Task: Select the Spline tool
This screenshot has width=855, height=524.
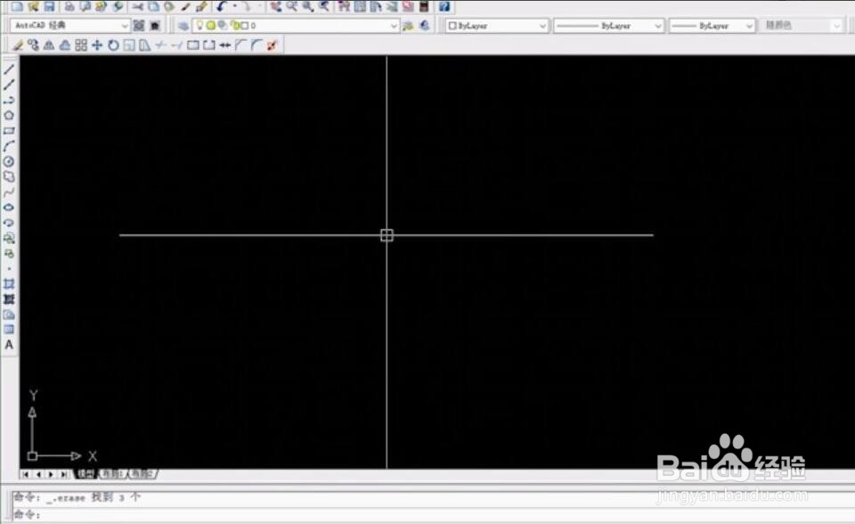Action: (9, 192)
